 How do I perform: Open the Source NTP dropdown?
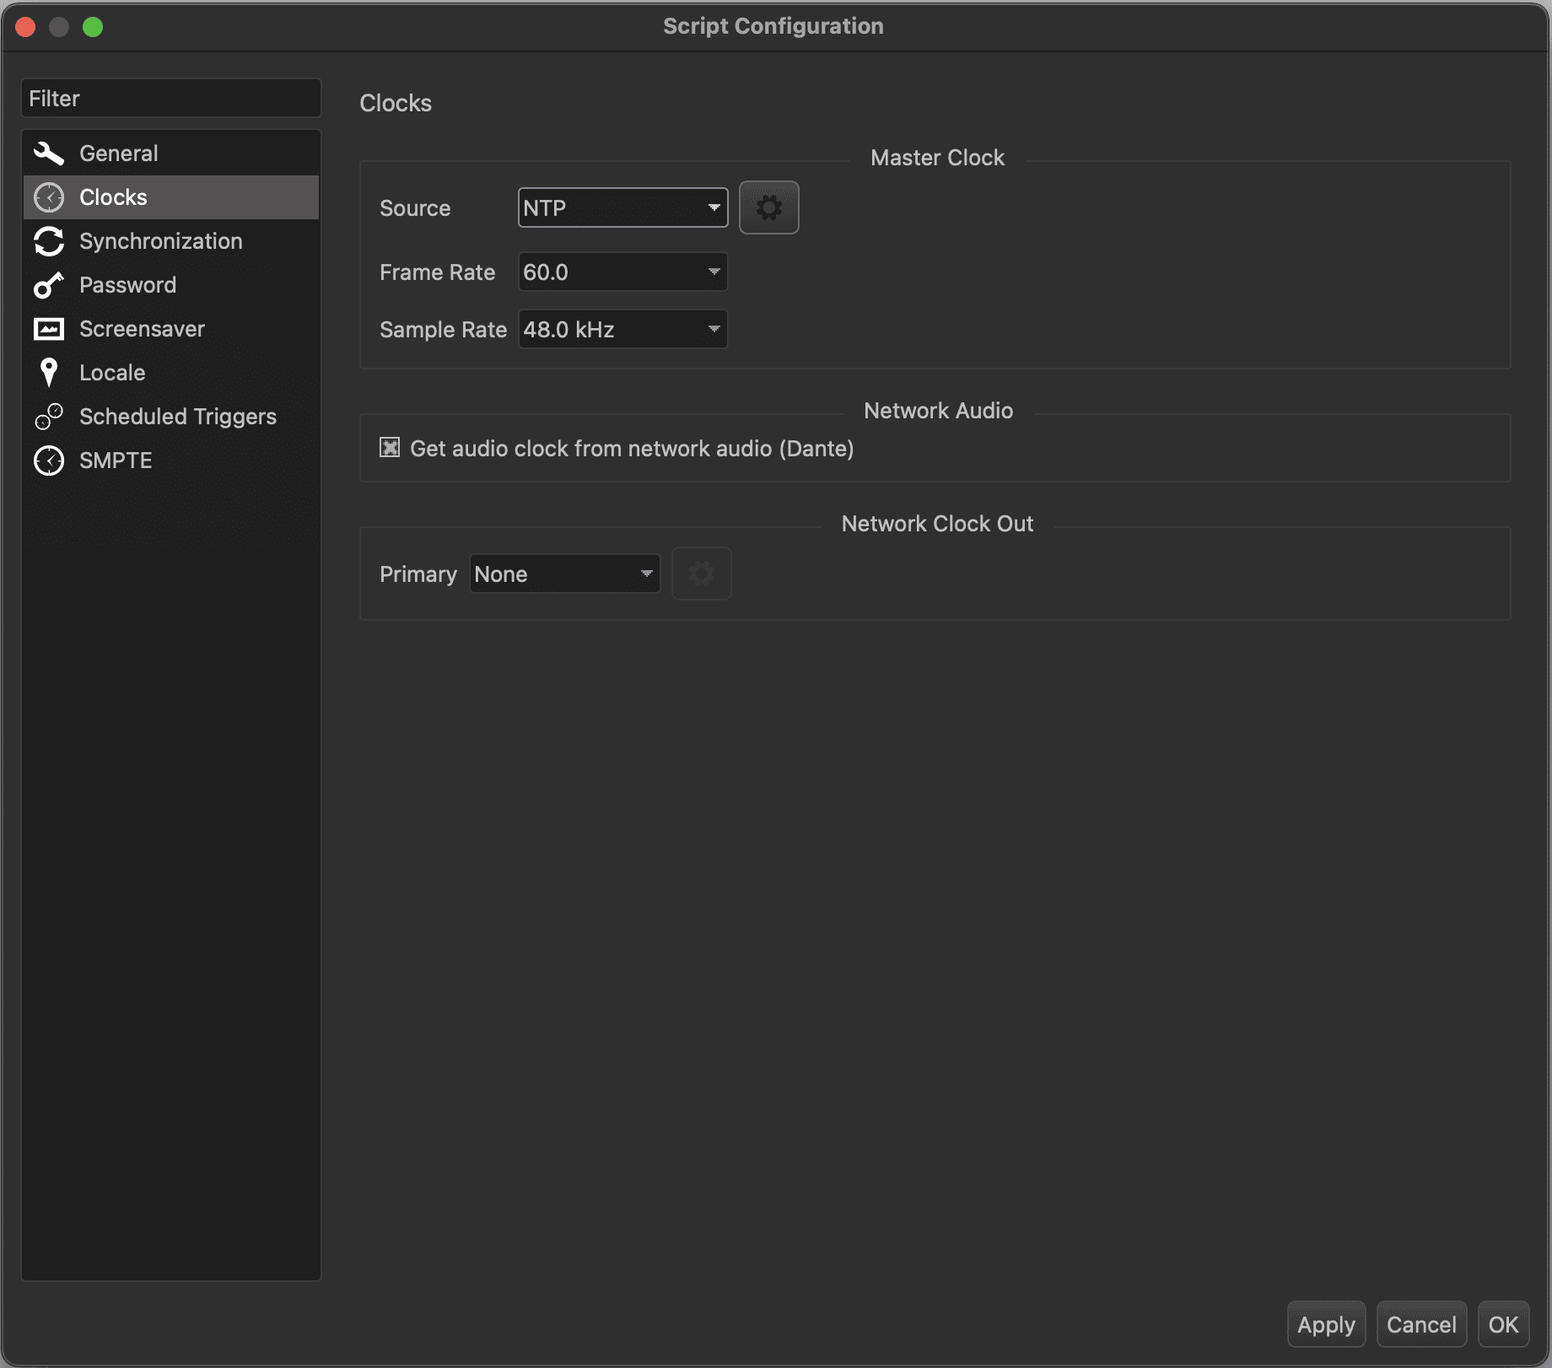click(x=622, y=207)
